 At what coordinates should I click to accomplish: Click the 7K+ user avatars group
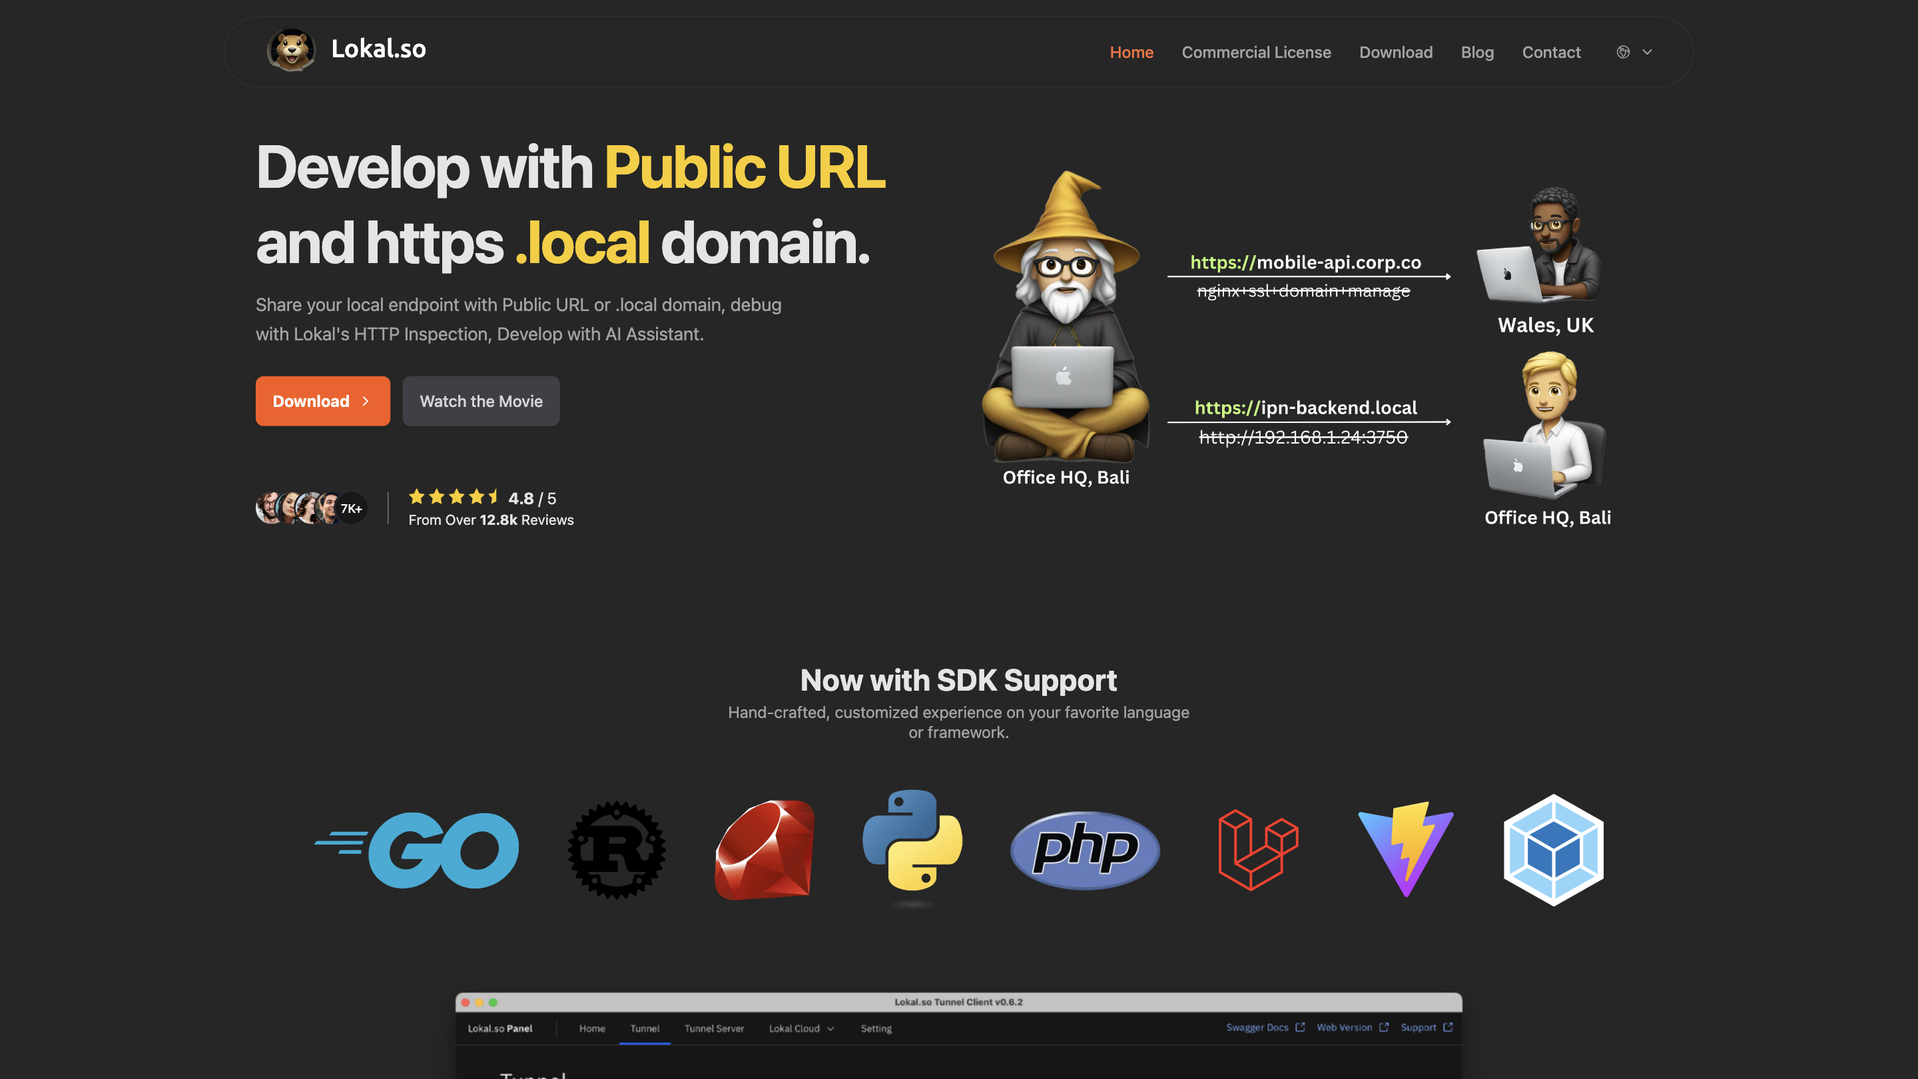[310, 508]
